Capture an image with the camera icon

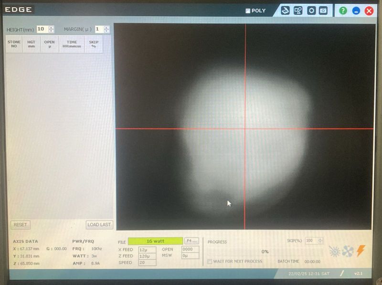tap(323, 11)
